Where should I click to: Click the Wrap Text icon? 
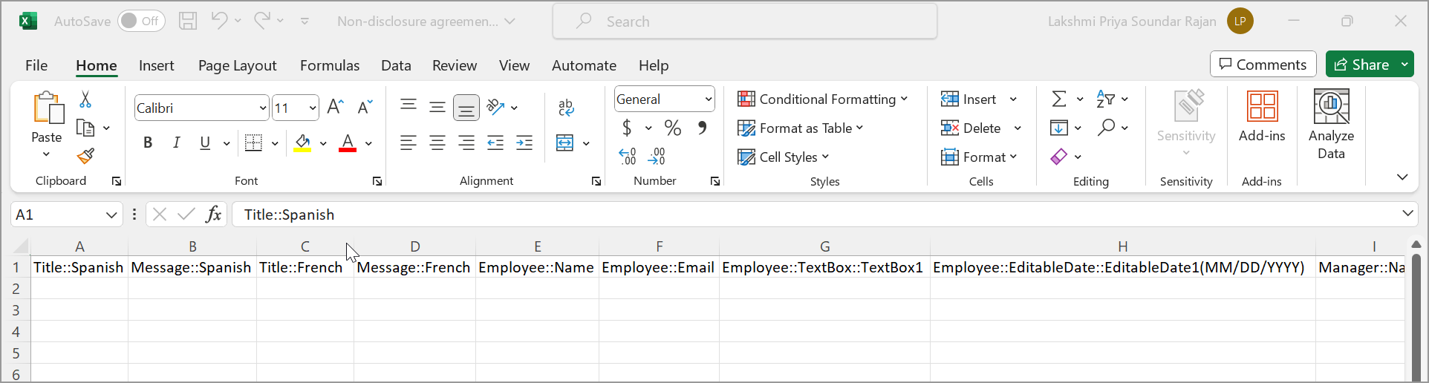pyautogui.click(x=566, y=108)
